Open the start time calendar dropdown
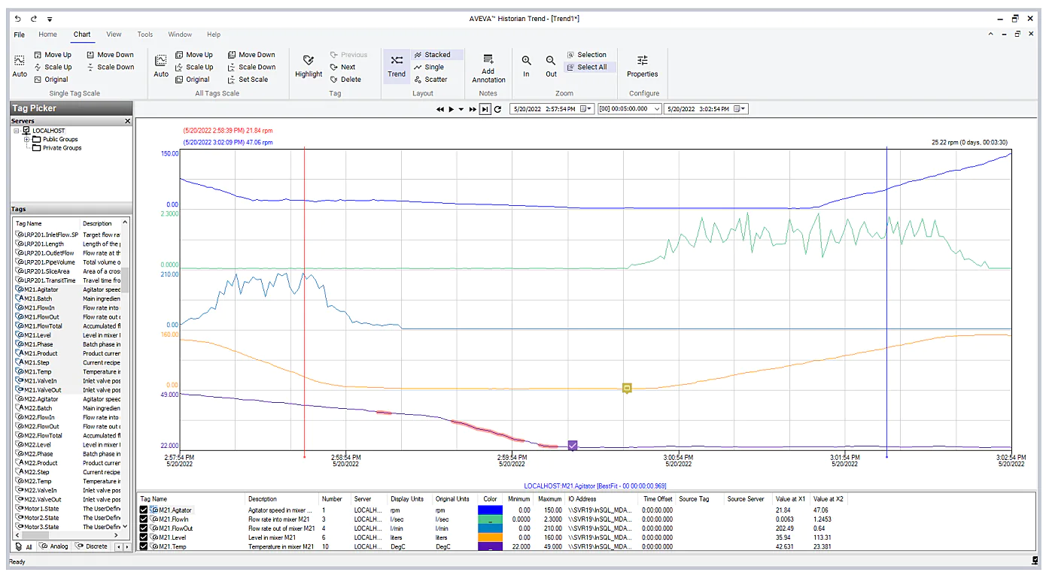Screen dimensions: 1046x575 588,109
